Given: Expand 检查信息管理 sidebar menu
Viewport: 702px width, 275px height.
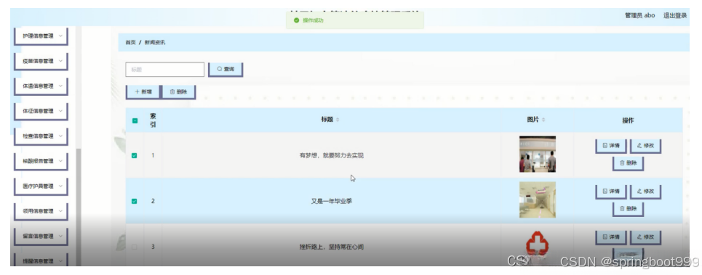Looking at the screenshot, I should point(41,136).
